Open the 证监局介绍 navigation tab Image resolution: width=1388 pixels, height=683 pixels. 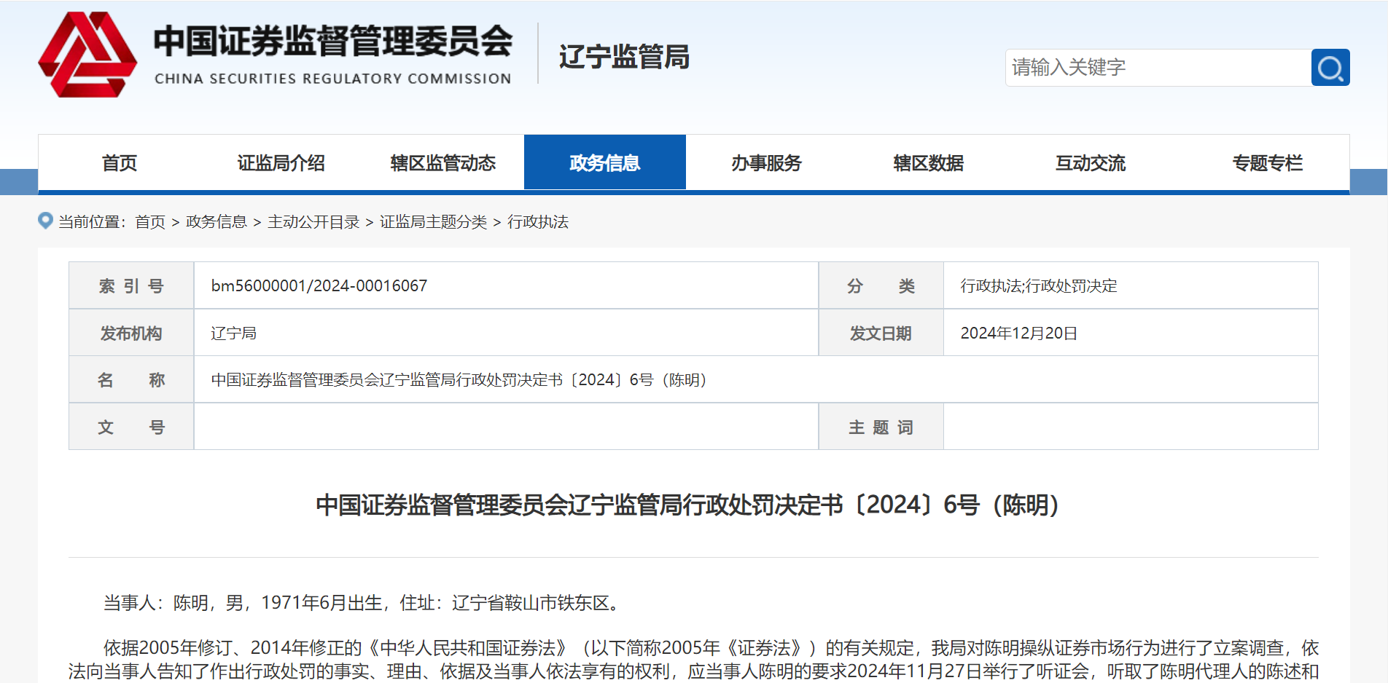tap(281, 163)
